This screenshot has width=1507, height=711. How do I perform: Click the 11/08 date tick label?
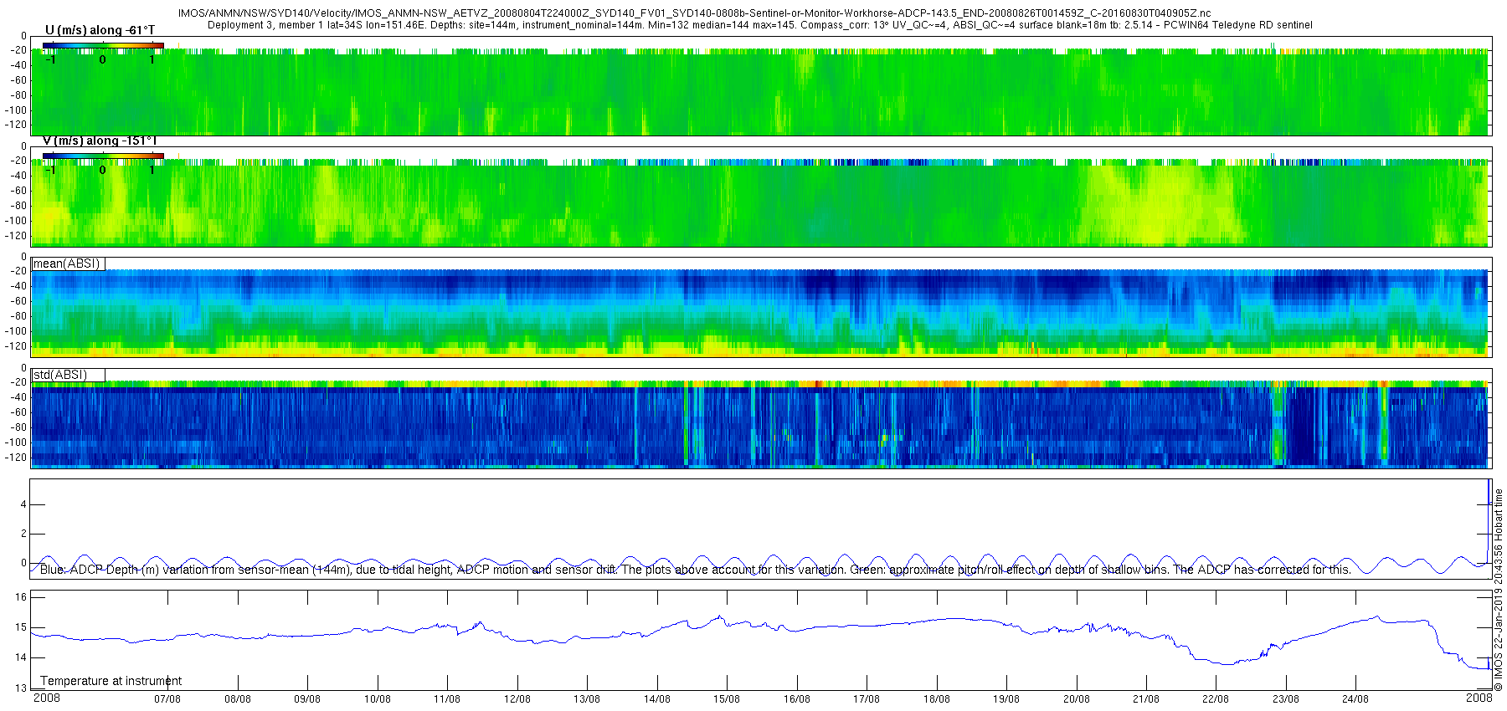coord(447,699)
